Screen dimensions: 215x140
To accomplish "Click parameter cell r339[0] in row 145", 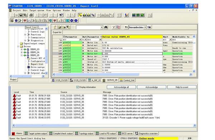I will click(x=72, y=45).
